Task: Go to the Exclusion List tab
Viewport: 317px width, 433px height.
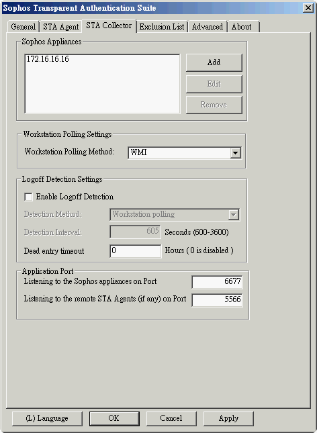Action: tap(162, 27)
